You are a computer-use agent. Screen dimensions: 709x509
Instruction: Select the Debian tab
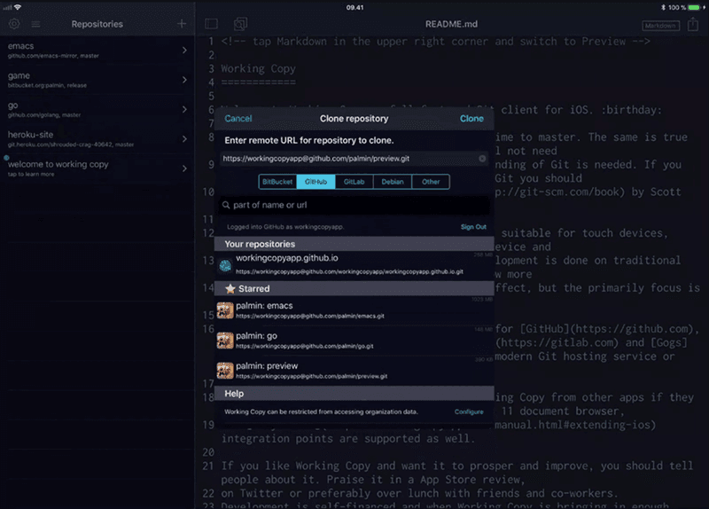[393, 182]
